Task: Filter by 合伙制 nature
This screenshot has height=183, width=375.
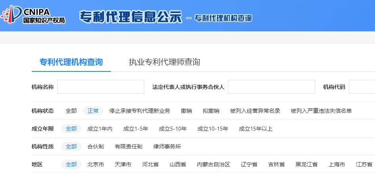Action: pos(96,146)
